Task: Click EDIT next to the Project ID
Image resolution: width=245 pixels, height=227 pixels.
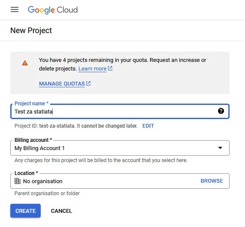Action: click(148, 126)
